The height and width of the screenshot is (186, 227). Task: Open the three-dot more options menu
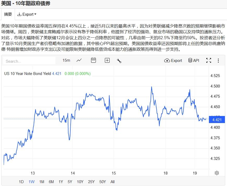(x=218, y=61)
